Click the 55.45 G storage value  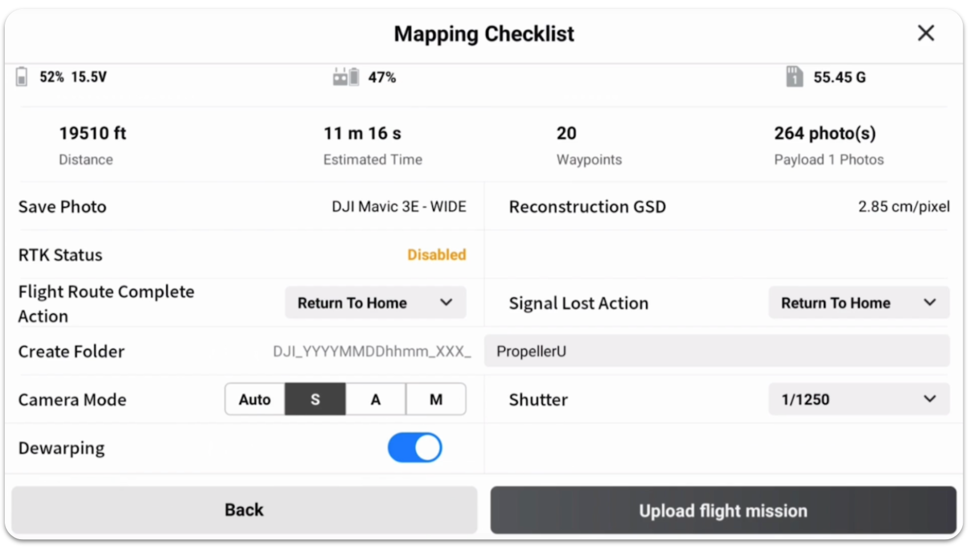click(x=840, y=77)
